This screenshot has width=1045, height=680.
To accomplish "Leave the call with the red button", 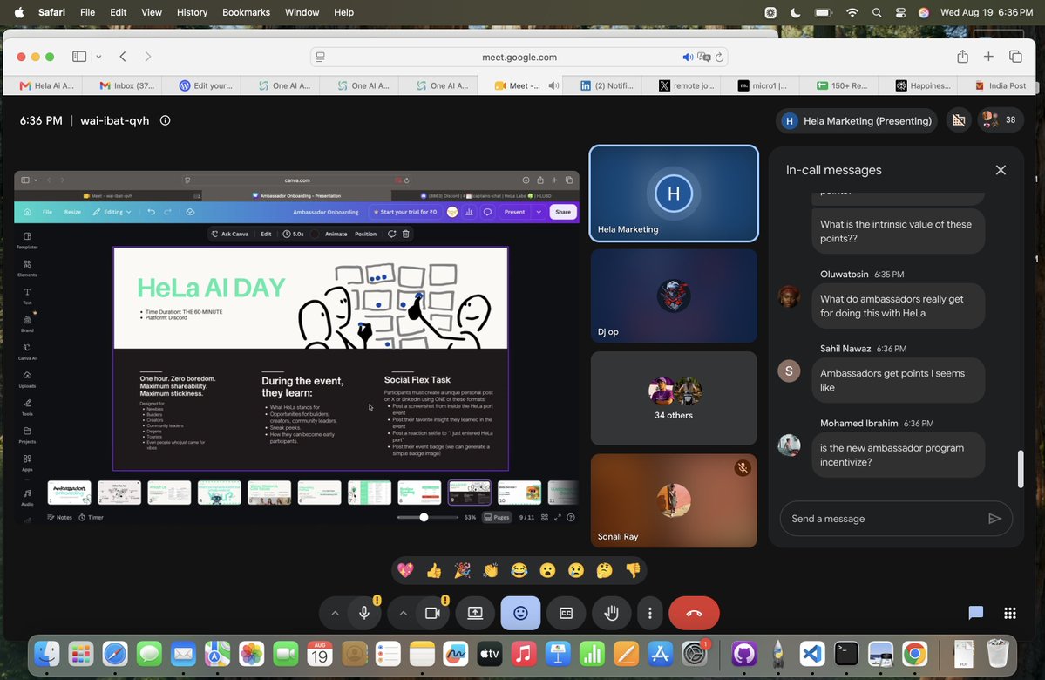I will click(694, 614).
